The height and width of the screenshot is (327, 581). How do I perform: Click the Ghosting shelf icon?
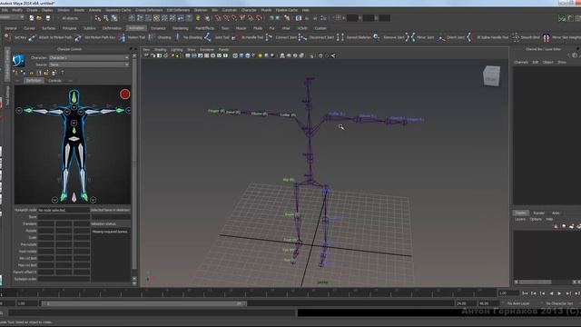point(152,37)
